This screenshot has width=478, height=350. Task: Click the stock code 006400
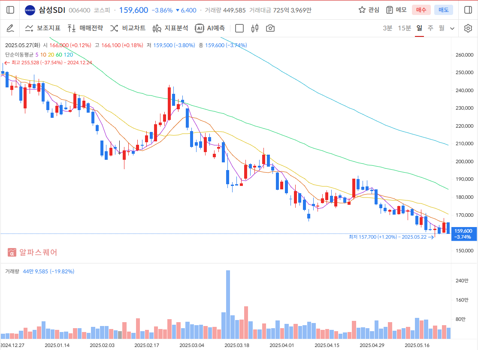79,10
